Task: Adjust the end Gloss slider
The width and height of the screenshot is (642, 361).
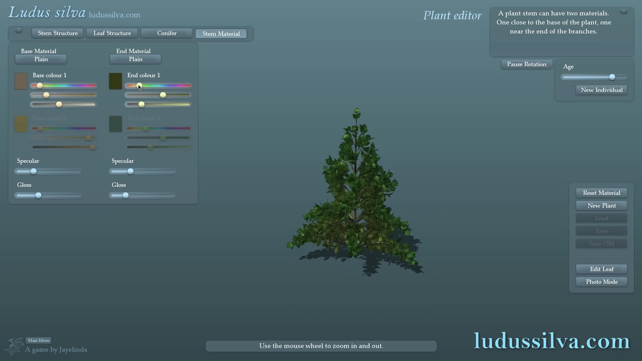Action: (142, 196)
